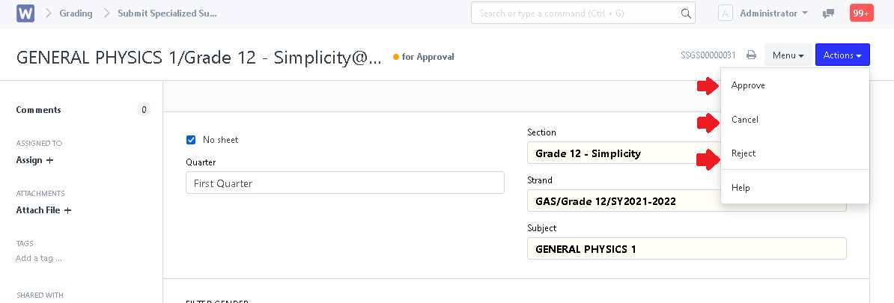Open the Menu dropdown button
This screenshot has height=303, width=894.
tap(788, 55)
